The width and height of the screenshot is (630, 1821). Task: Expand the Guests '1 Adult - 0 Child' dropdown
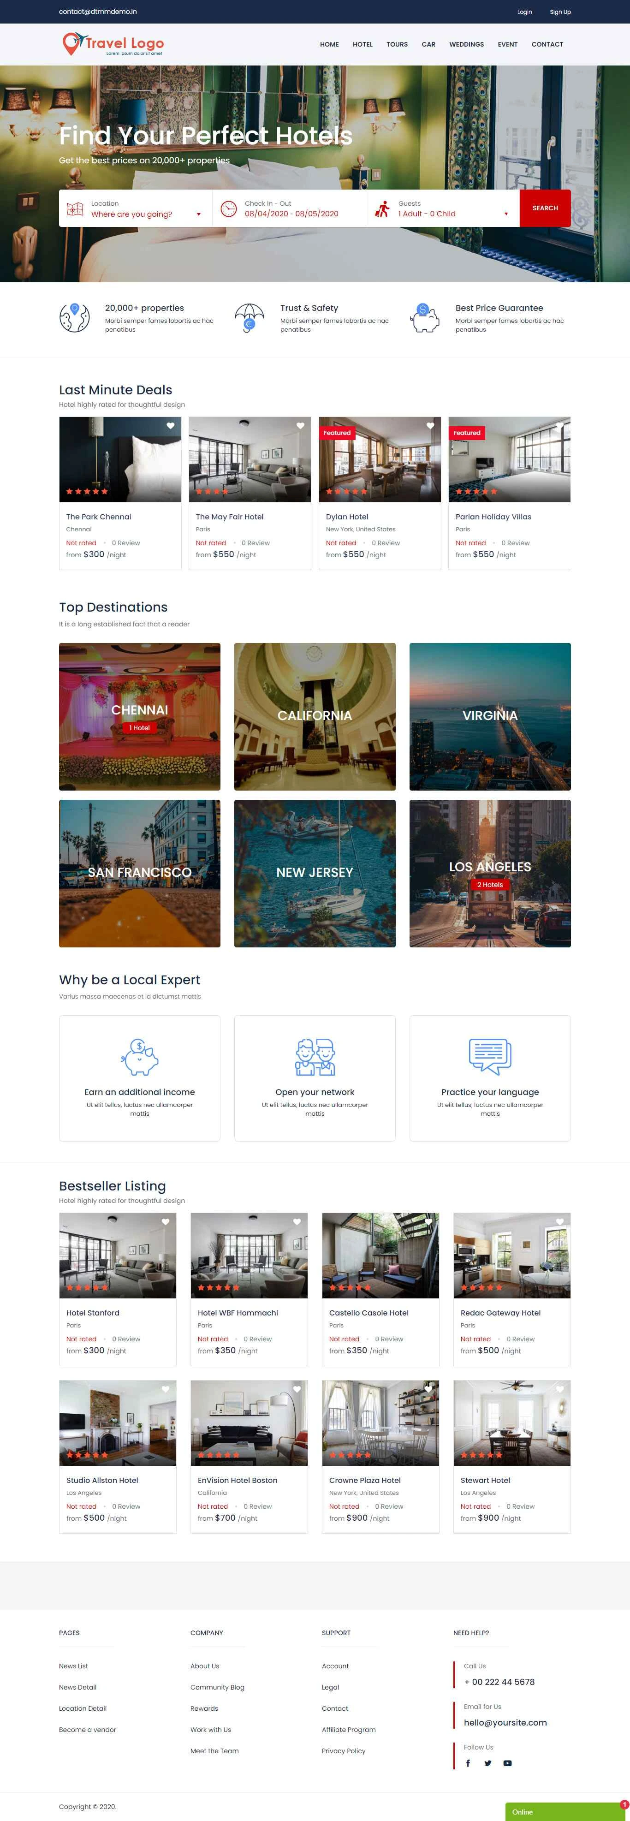click(x=453, y=214)
